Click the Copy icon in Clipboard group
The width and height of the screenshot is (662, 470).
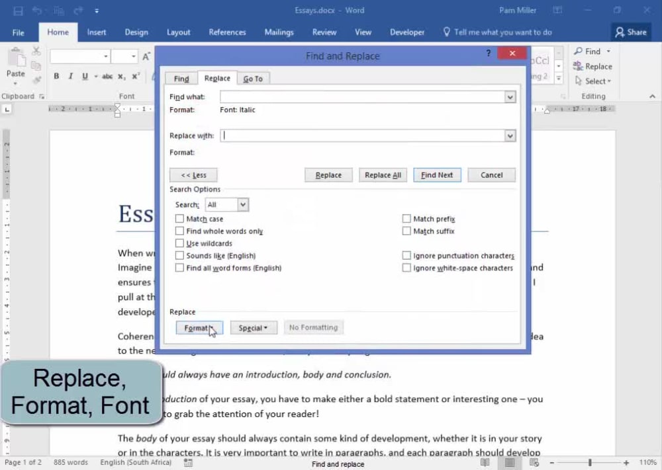tap(36, 65)
